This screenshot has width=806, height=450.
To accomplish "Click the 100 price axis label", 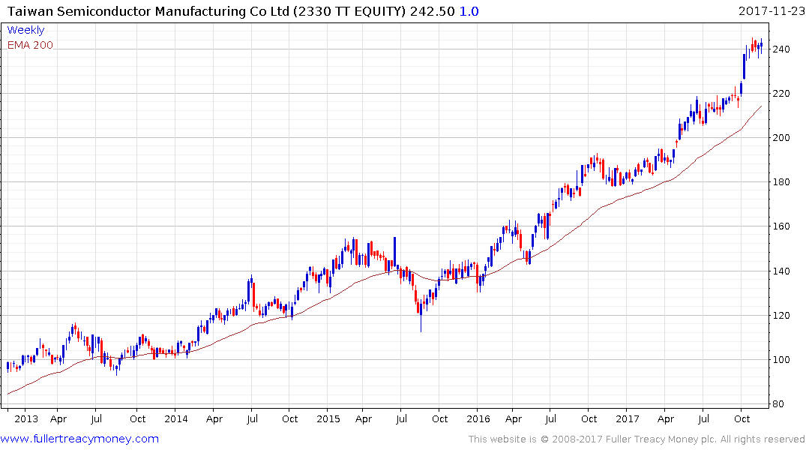I will coord(781,359).
